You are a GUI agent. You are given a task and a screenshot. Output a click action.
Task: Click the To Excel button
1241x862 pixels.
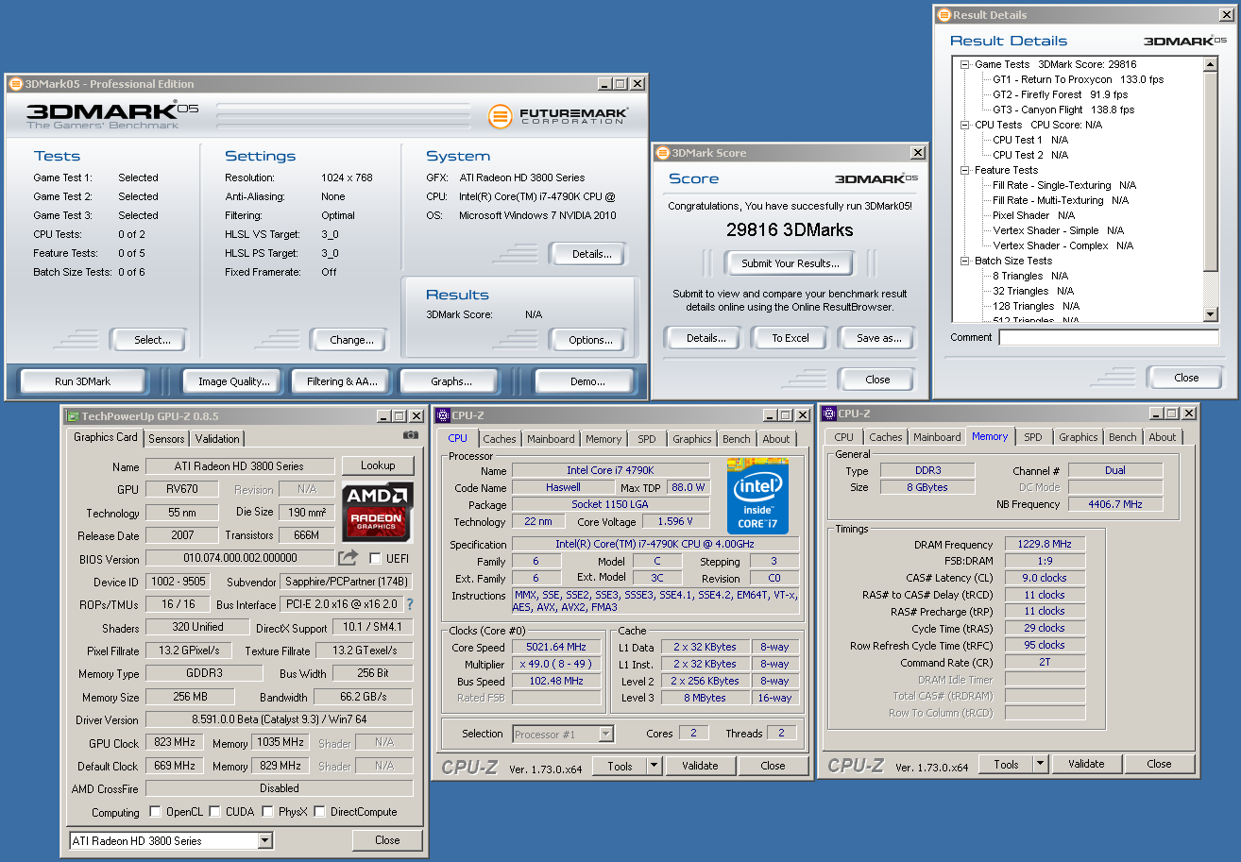pyautogui.click(x=790, y=338)
